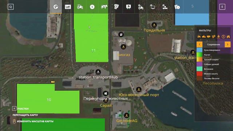The width and height of the screenshot is (233, 131).
Task: Click the Перетащить карту hint
Action: (x=25, y=115)
